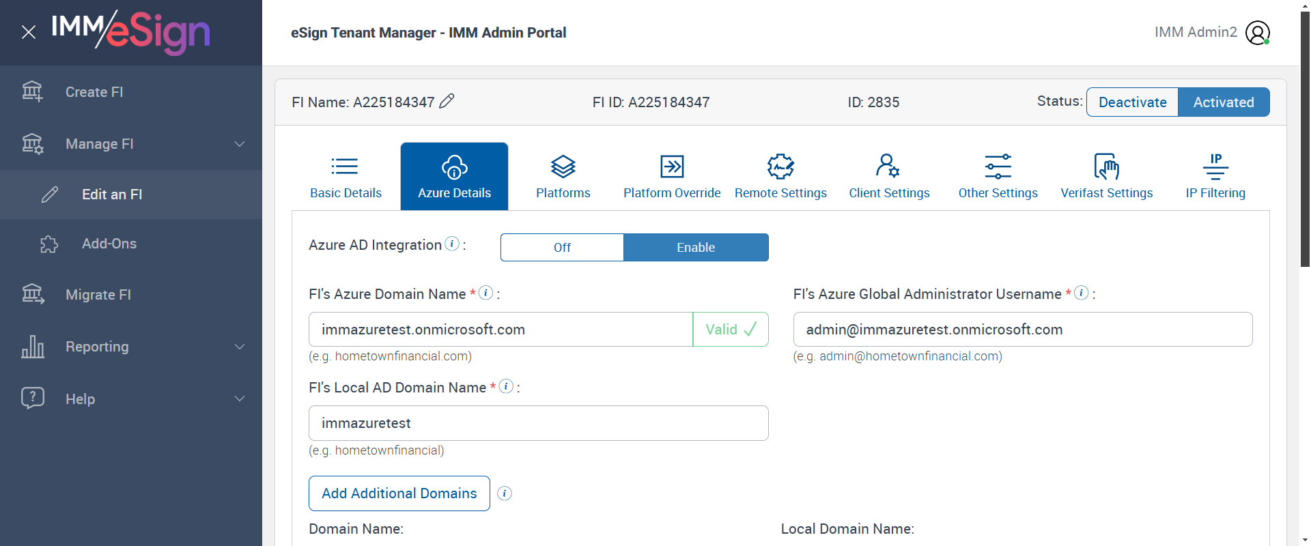Viewport: 1311px width, 546px height.
Task: Switch to the Remote Settings tab
Action: pyautogui.click(x=780, y=176)
